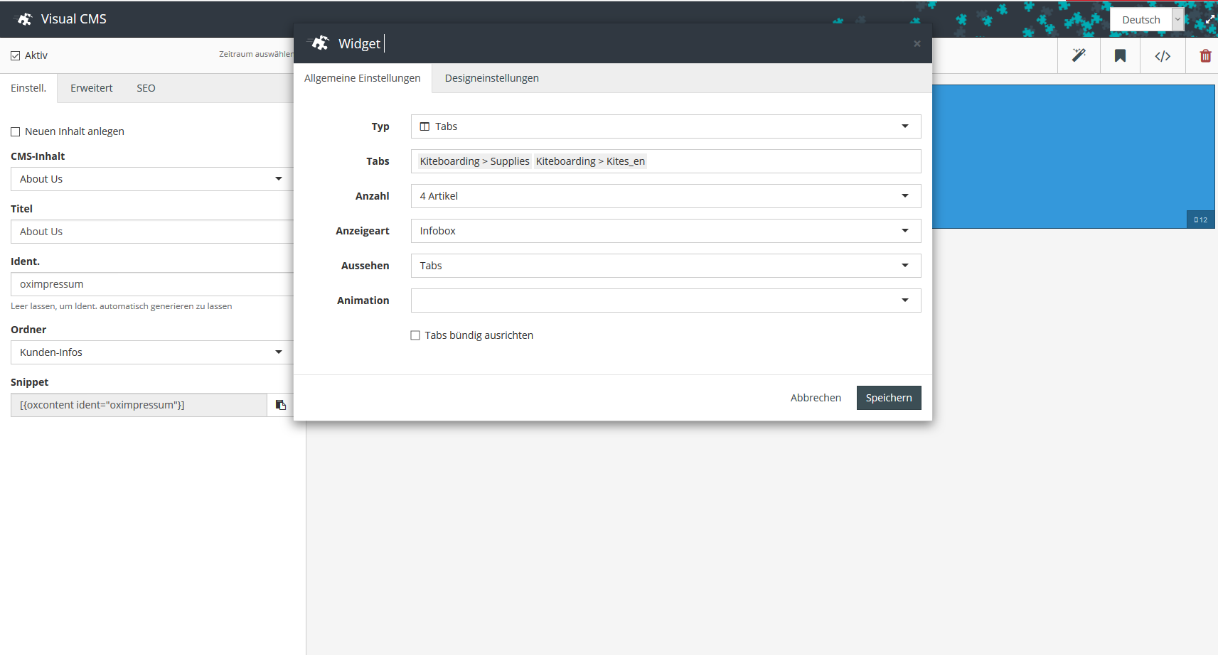
Task: Click the Visual CMS puzzle logo
Action: click(x=24, y=19)
